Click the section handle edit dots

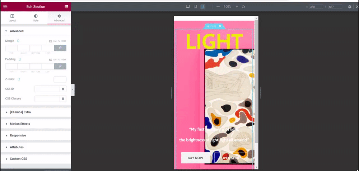pyautogui.click(x=214, y=26)
